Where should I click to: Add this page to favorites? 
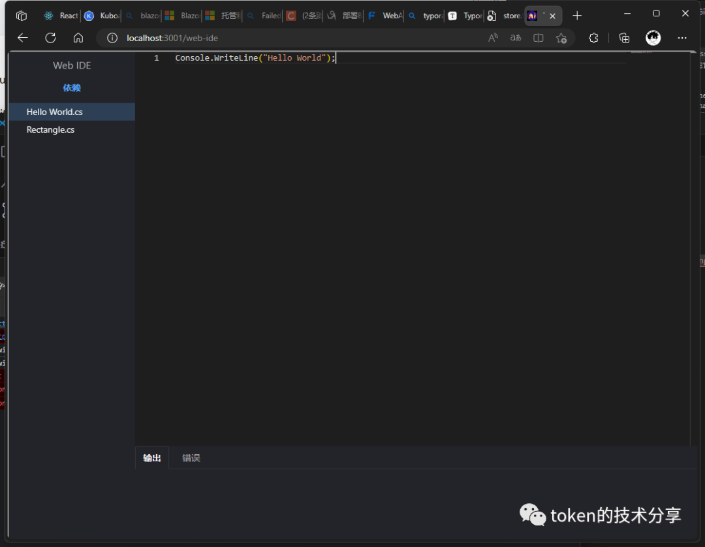(x=561, y=38)
